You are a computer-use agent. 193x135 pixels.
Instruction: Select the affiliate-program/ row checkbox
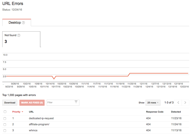pyautogui.click(x=5, y=124)
